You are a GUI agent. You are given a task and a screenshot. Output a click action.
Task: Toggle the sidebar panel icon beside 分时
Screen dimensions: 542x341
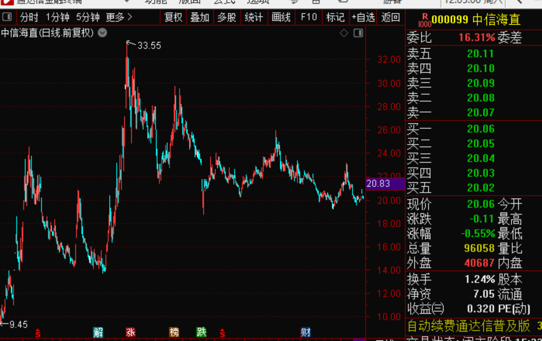7,17
